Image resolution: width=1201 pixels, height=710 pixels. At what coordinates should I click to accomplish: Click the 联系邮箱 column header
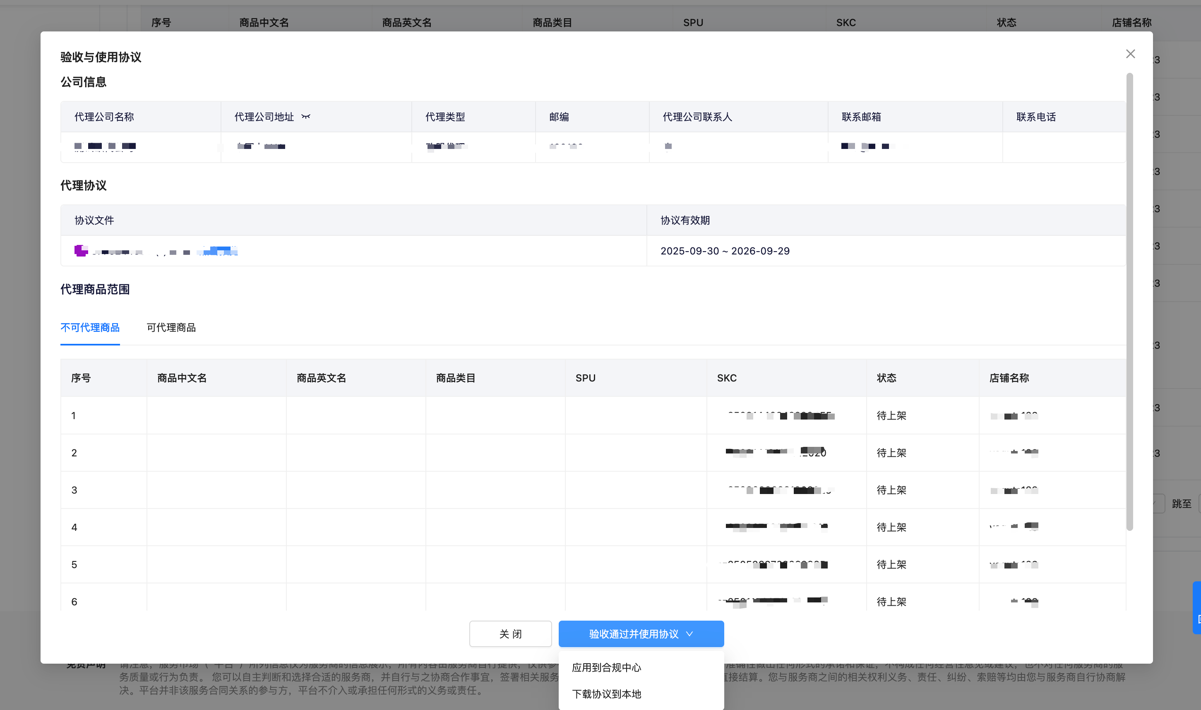tap(861, 117)
